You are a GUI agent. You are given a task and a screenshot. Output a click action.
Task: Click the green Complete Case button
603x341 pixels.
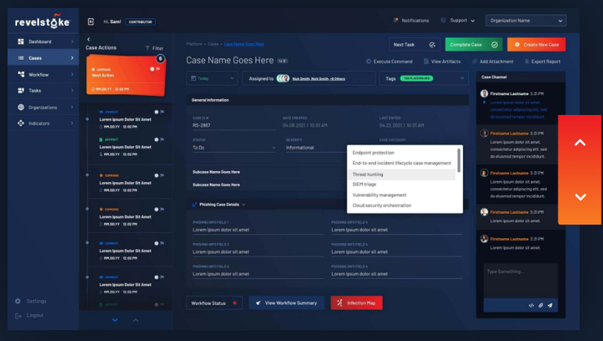[x=473, y=45]
